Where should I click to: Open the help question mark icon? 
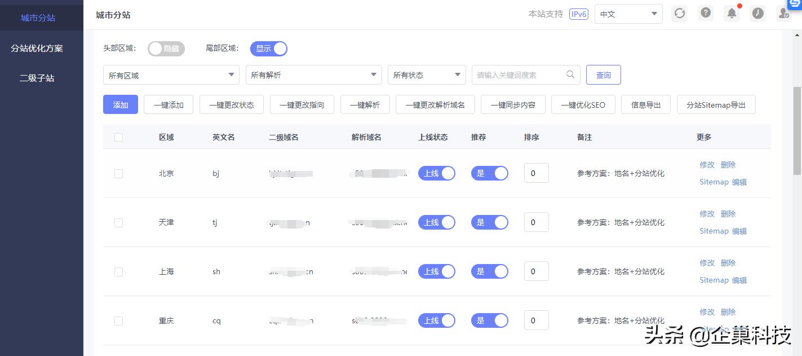point(705,13)
